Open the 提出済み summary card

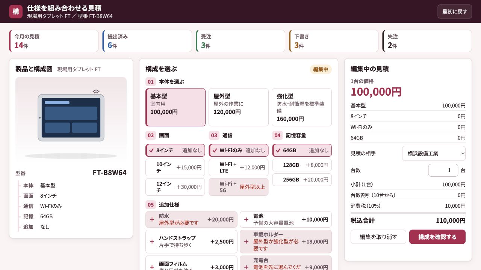(x=147, y=41)
